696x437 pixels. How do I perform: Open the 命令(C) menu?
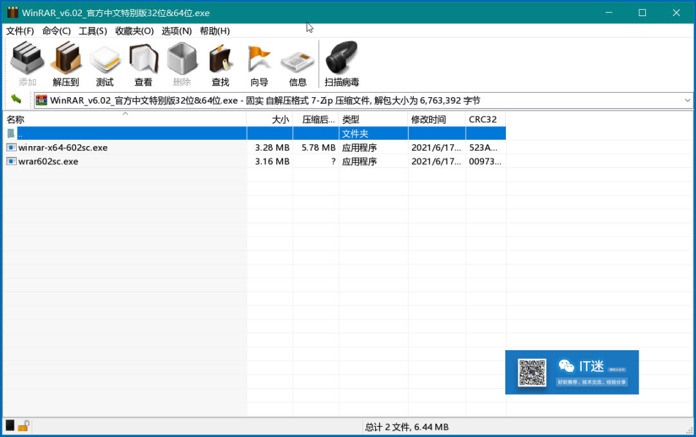[x=56, y=31]
